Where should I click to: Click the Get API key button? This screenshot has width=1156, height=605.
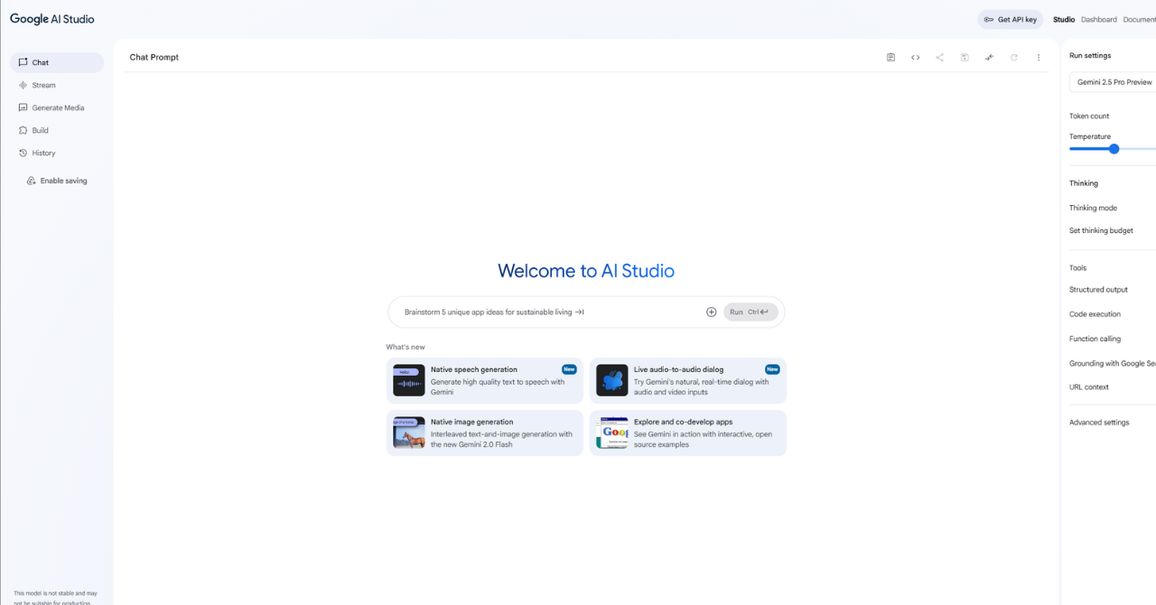click(x=1010, y=20)
